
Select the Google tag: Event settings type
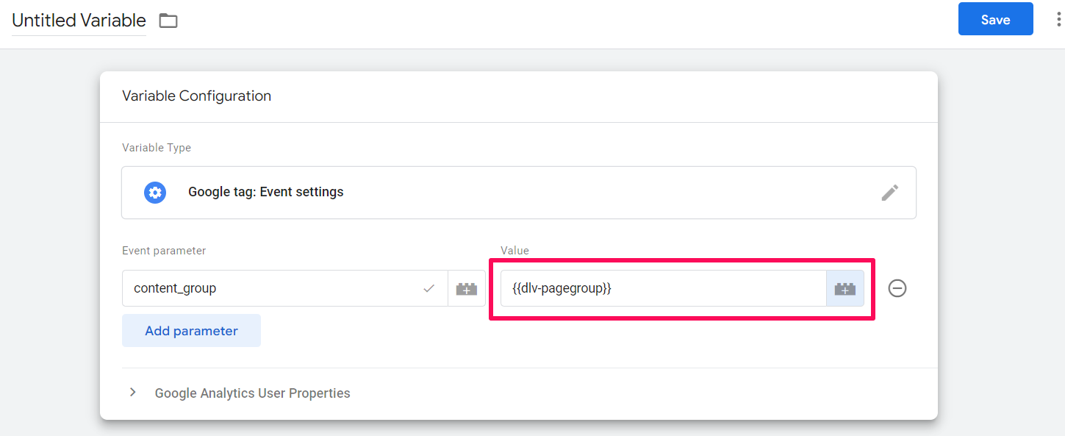click(x=265, y=193)
